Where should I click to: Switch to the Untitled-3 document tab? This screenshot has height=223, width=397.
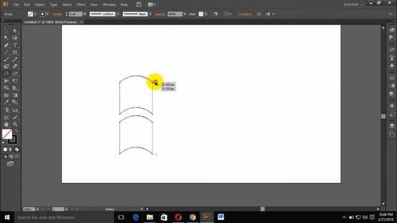(x=50, y=22)
